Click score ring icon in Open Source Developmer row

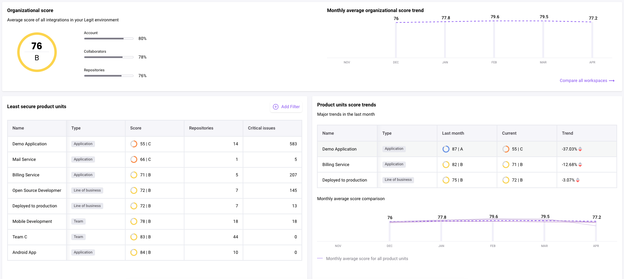[x=134, y=190]
